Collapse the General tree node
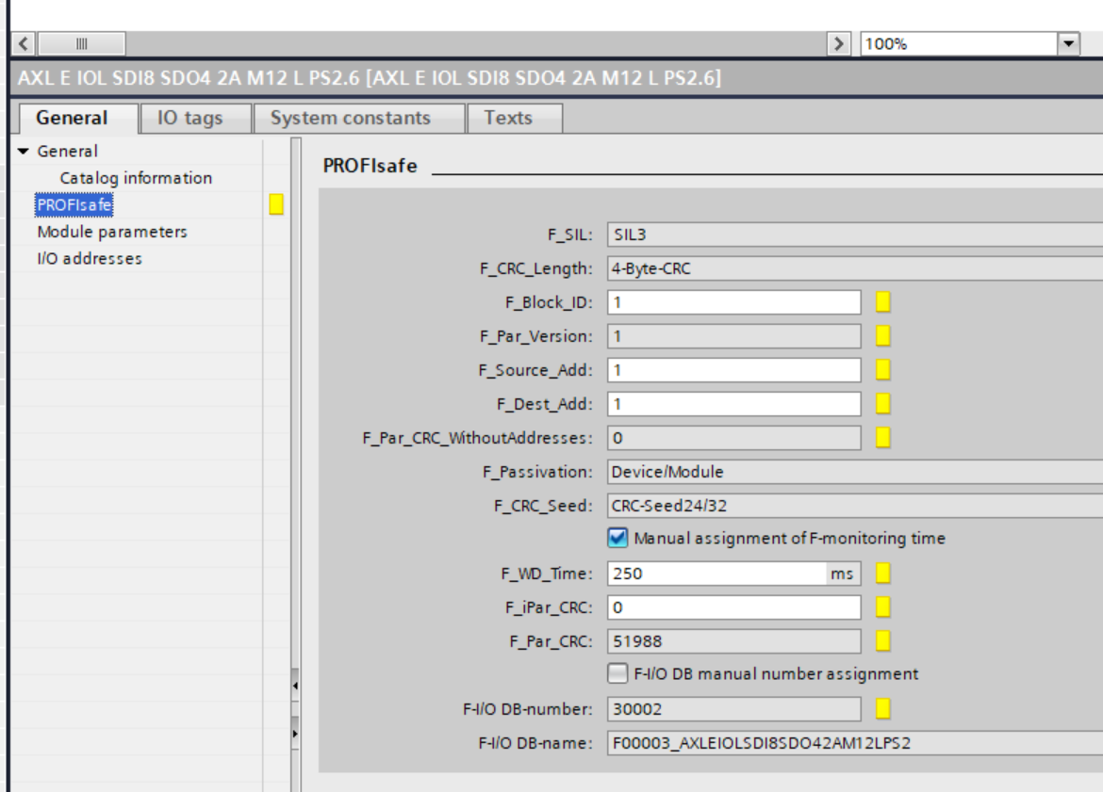 (x=24, y=151)
